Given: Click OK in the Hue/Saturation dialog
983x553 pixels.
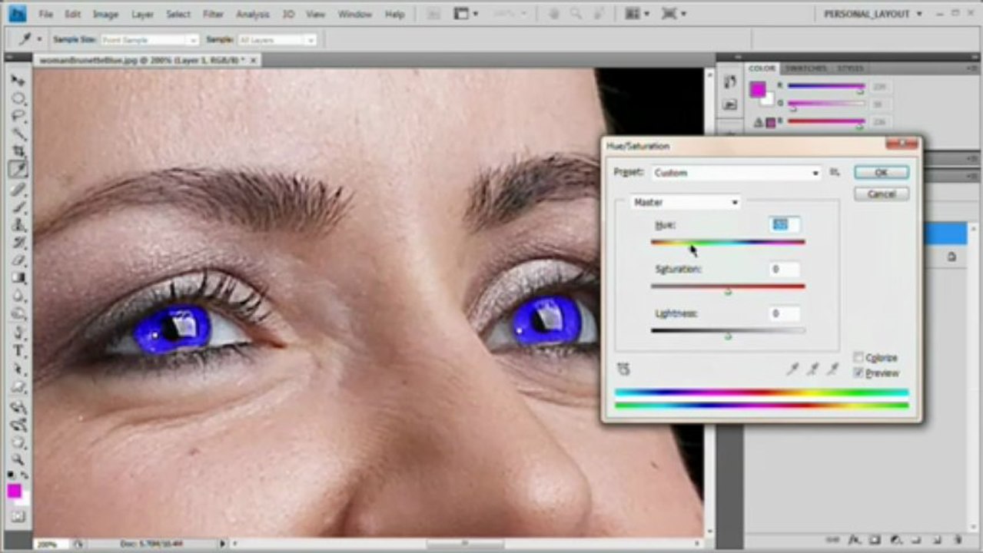Looking at the screenshot, I should click(882, 173).
